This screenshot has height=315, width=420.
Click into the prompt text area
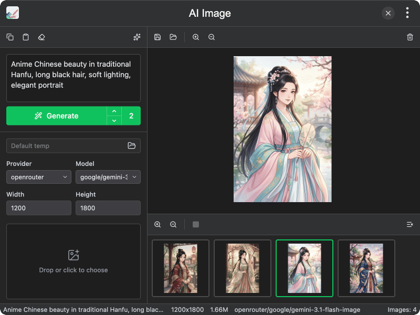73,78
